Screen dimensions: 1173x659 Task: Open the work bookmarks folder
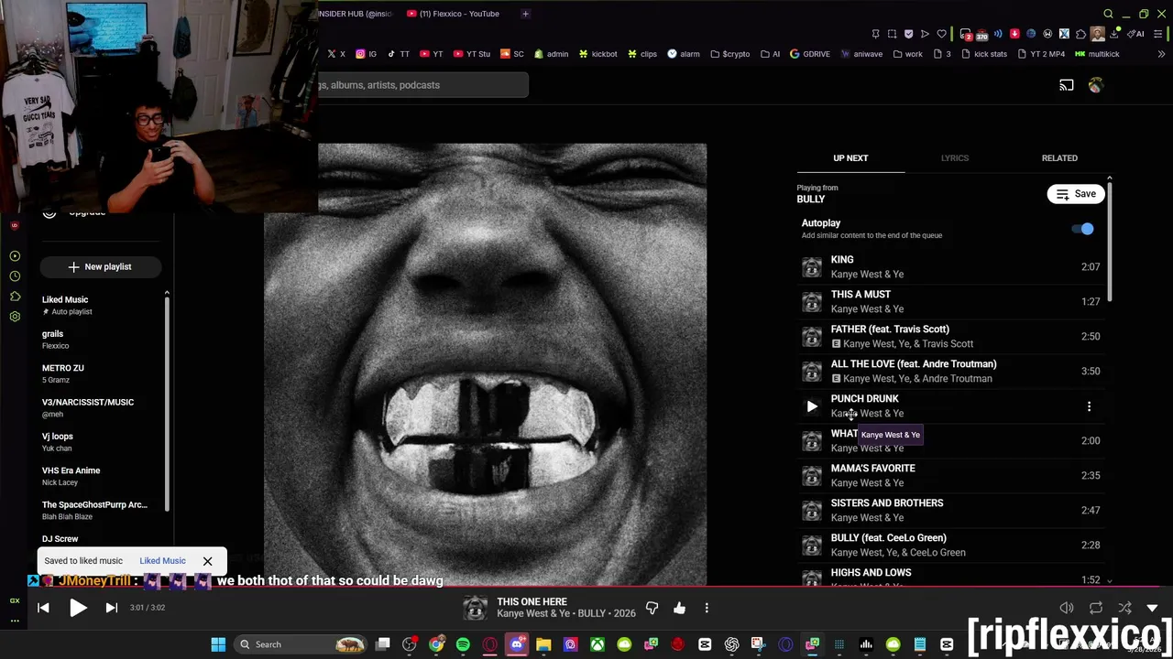point(907,54)
